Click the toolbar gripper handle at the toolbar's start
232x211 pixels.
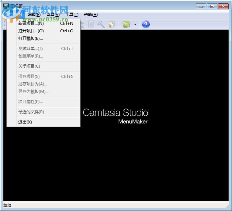pyautogui.click(x=4, y=25)
